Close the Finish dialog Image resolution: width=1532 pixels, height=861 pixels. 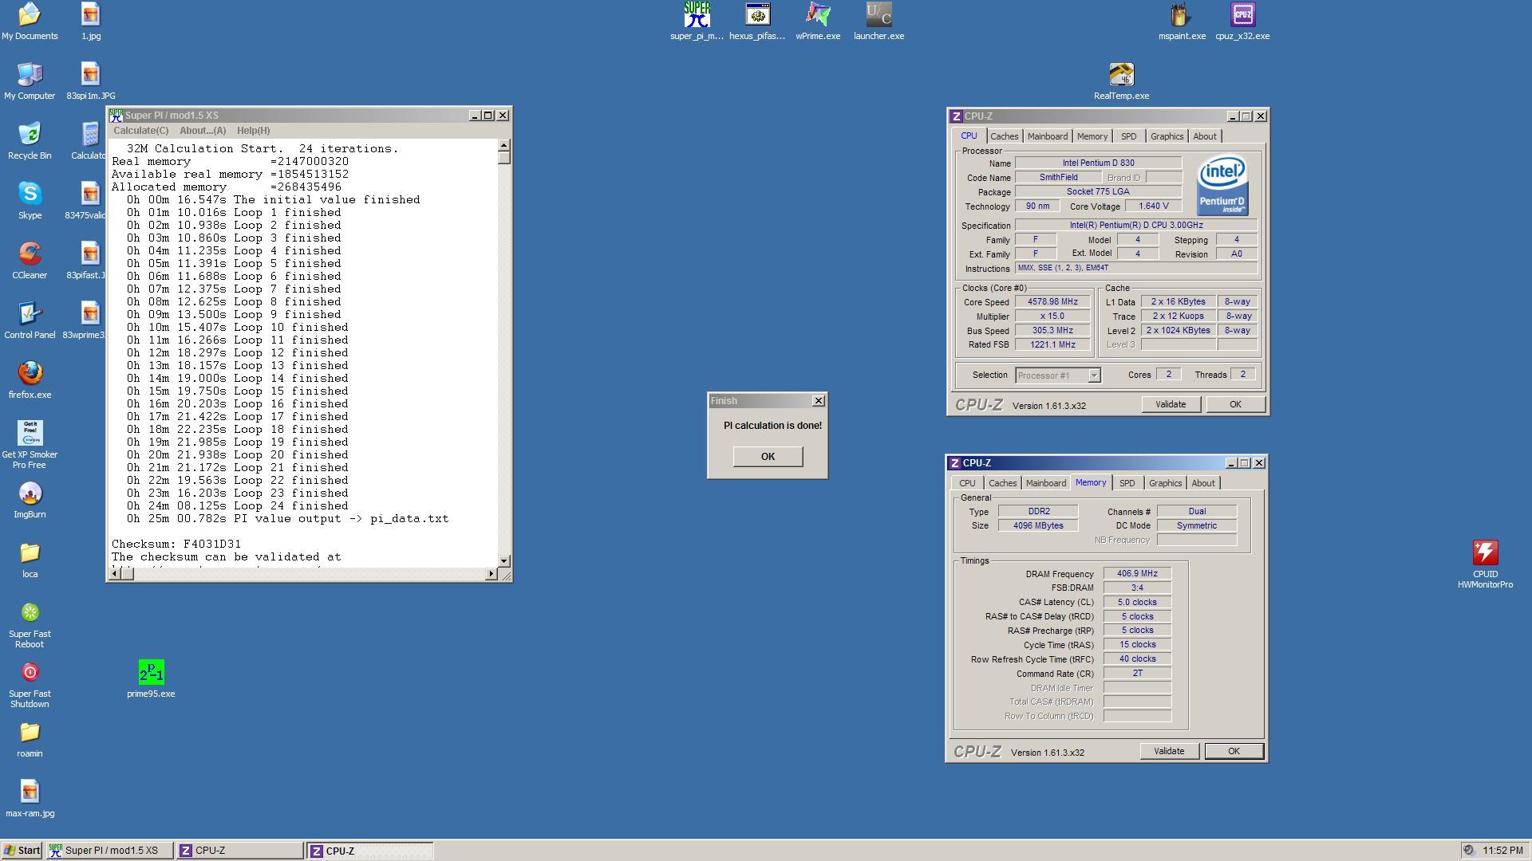[x=818, y=401]
